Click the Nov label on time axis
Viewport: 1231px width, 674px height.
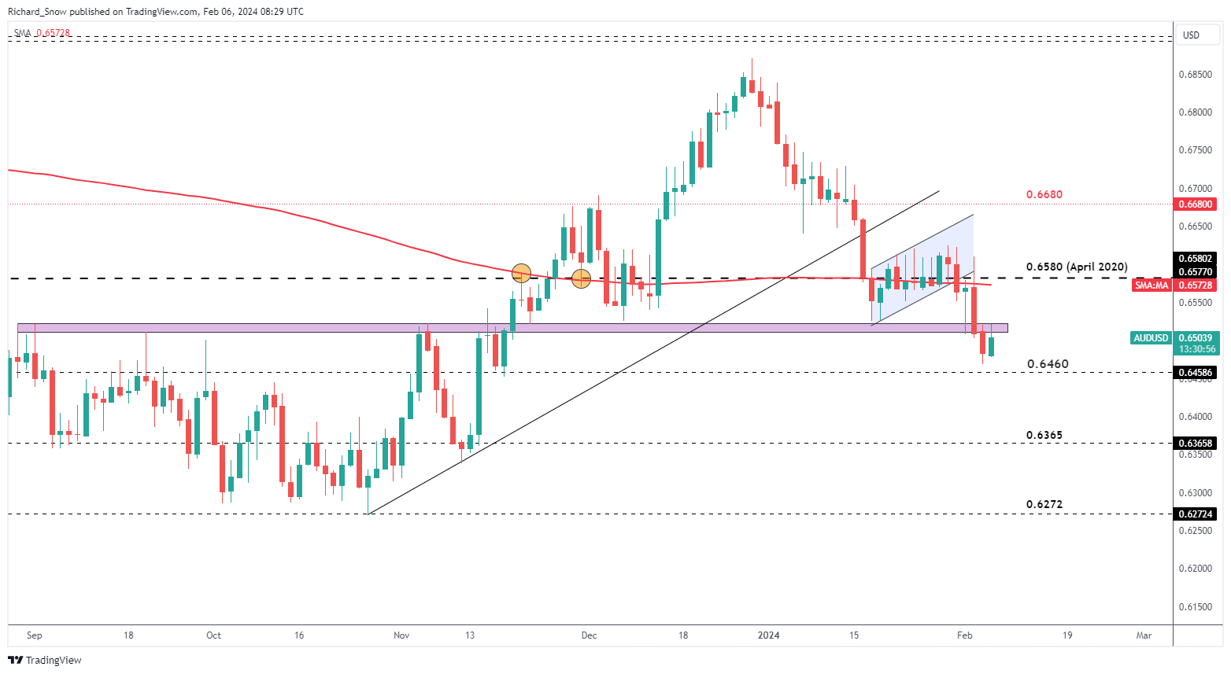(401, 635)
